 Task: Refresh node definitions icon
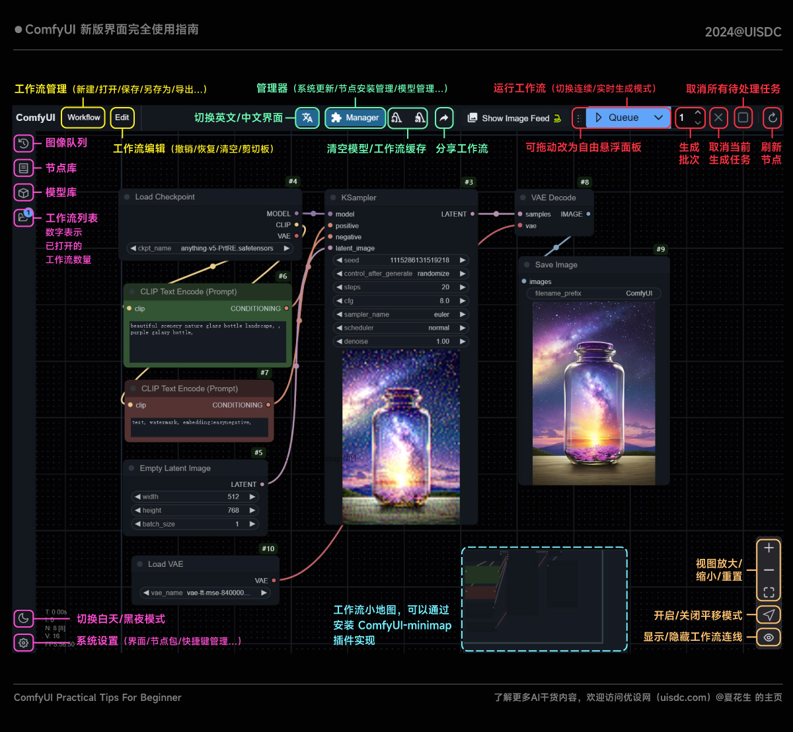coord(773,118)
